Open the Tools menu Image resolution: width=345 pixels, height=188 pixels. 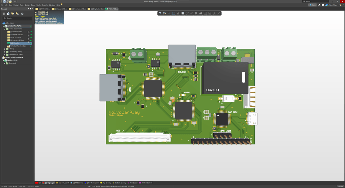(33, 5)
